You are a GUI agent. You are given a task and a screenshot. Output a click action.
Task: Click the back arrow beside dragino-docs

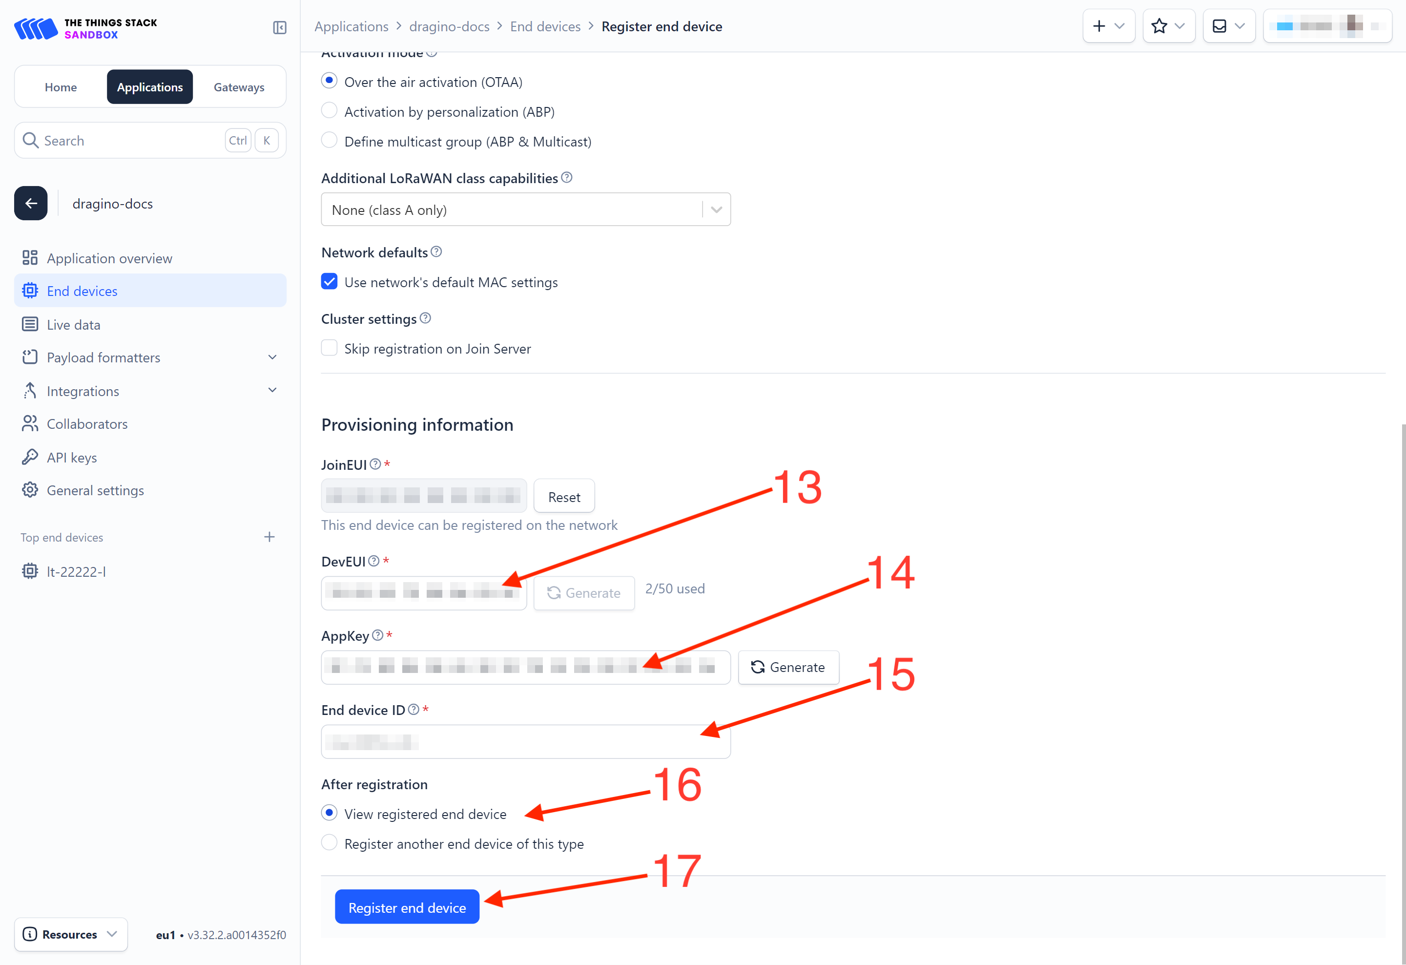tap(31, 203)
